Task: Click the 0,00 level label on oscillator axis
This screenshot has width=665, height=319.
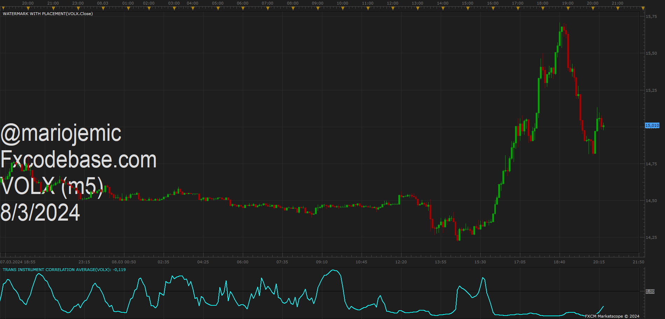Action: point(650,291)
